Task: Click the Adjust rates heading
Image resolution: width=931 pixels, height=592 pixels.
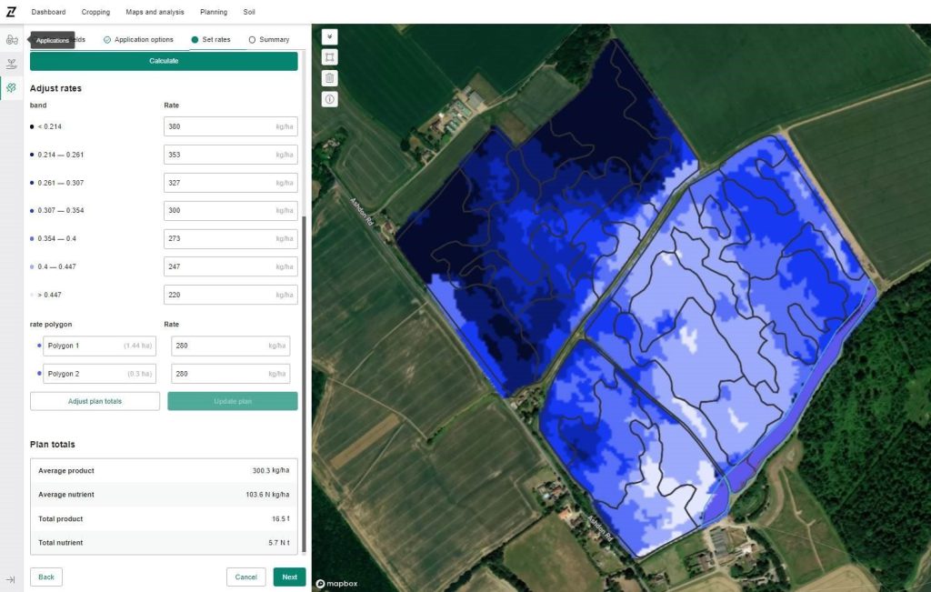Action: coord(55,88)
